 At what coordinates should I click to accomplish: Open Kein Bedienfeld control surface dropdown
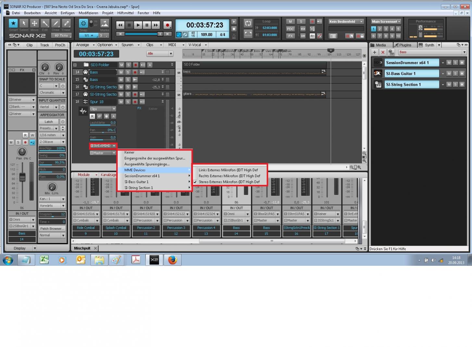tap(346, 22)
